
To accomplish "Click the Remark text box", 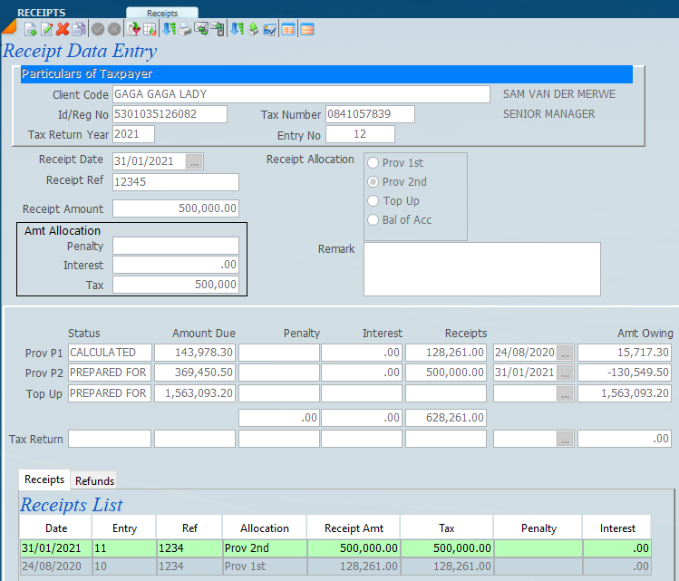I will click(x=481, y=268).
